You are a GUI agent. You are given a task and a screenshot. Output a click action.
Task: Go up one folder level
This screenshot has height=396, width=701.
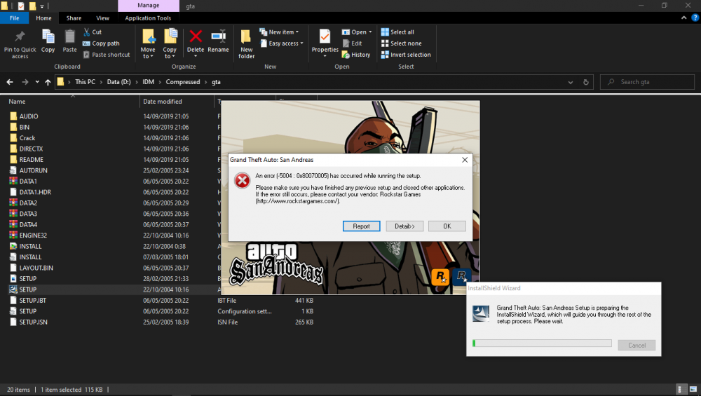[x=48, y=82]
